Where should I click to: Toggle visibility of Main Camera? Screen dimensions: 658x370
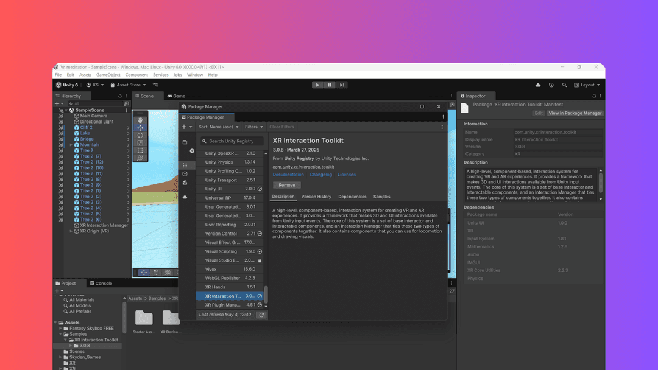coord(61,116)
